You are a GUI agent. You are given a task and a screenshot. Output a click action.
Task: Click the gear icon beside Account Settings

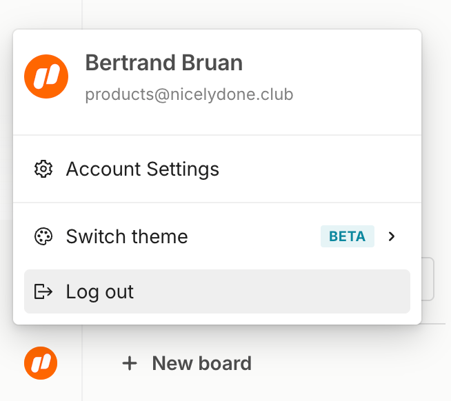43,169
